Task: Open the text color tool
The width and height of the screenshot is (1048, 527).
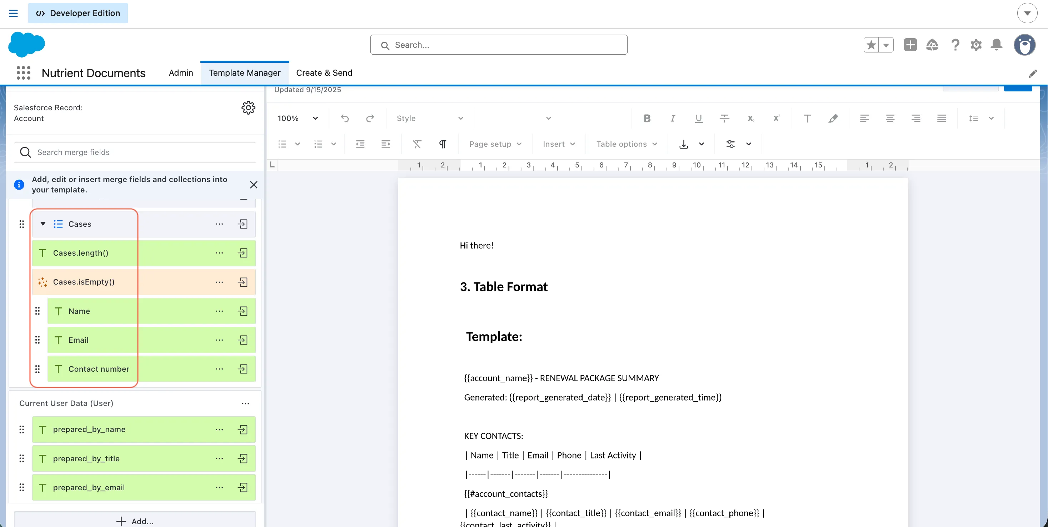Action: pos(807,118)
